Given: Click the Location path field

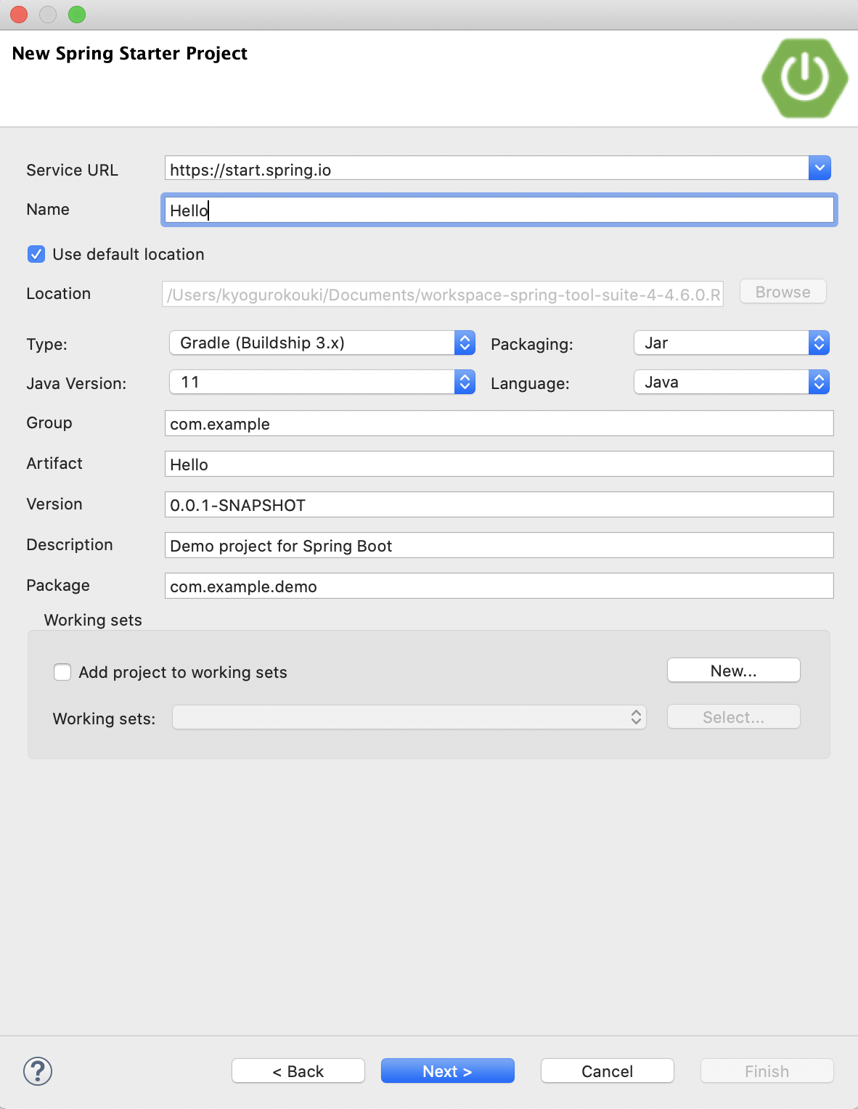Looking at the screenshot, I should [x=443, y=295].
